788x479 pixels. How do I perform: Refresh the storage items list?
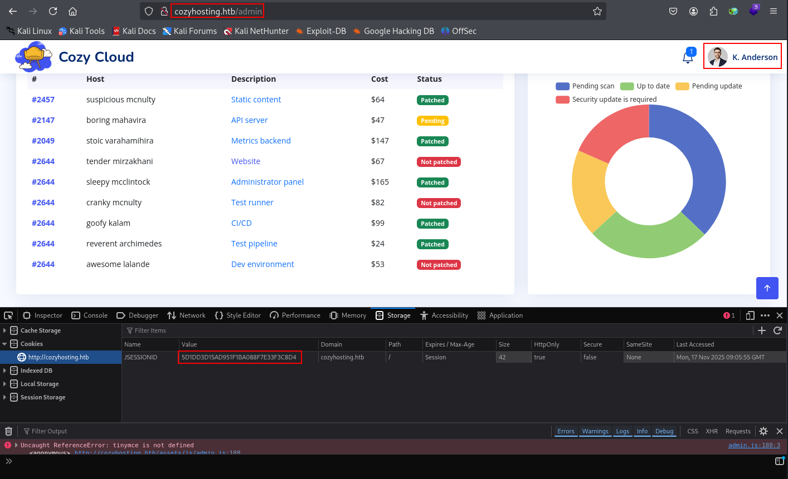777,330
